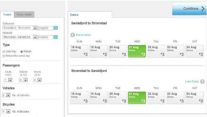
Task: Open the Outbound date calendar picker
Action: pyautogui.click(x=55, y=28)
